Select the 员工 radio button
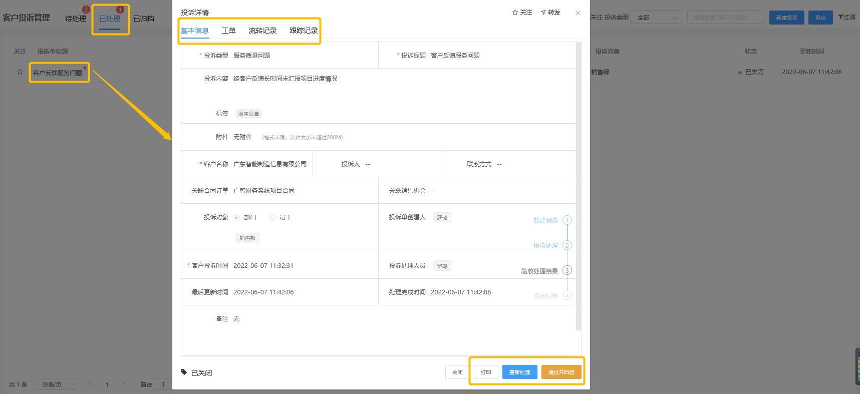 272,218
